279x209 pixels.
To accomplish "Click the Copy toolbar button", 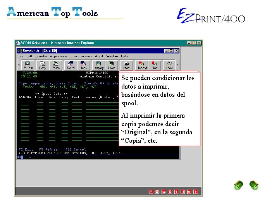I will 43,65.
